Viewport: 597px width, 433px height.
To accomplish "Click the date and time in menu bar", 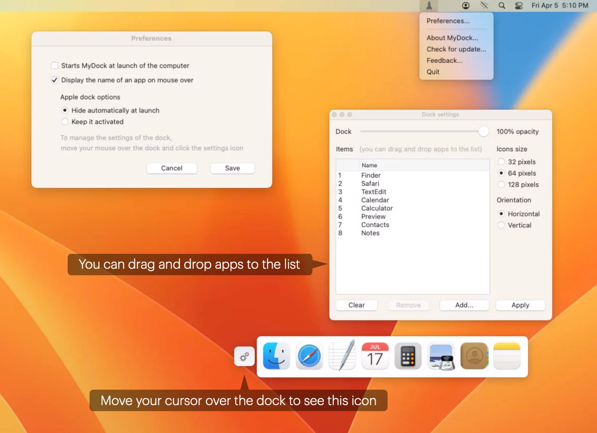I will tap(560, 5).
